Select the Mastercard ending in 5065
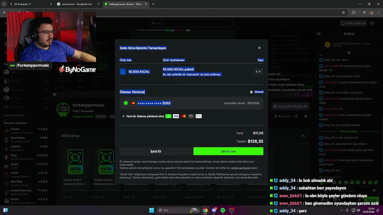Screen dimensions: 383x215 [191, 103]
